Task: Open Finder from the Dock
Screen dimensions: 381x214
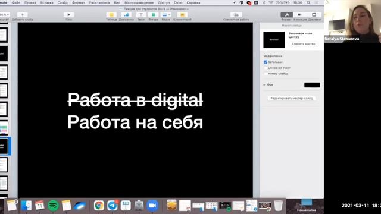Action: pos(26,206)
